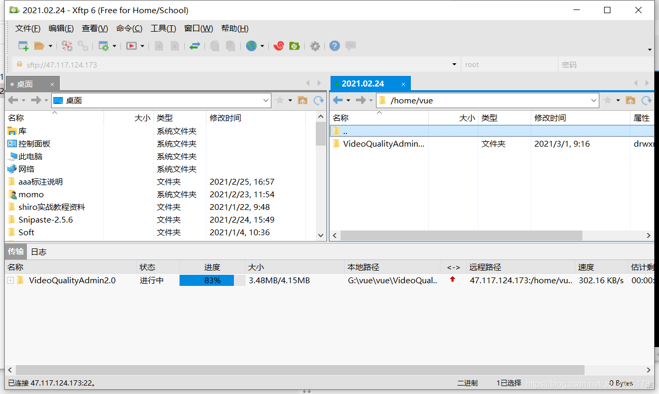
Task: Select the shiro实战教程资料 folder
Action: [46, 207]
